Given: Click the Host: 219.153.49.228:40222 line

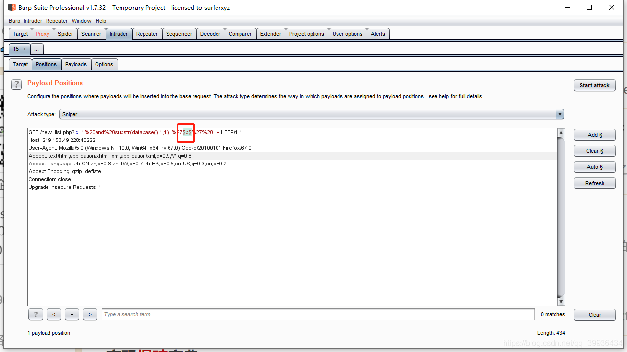Looking at the screenshot, I should (62, 140).
